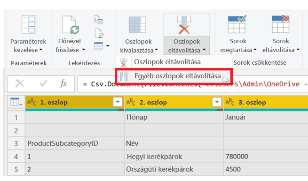Select row number 5
The height and width of the screenshot is (181, 308).
point(16,169)
